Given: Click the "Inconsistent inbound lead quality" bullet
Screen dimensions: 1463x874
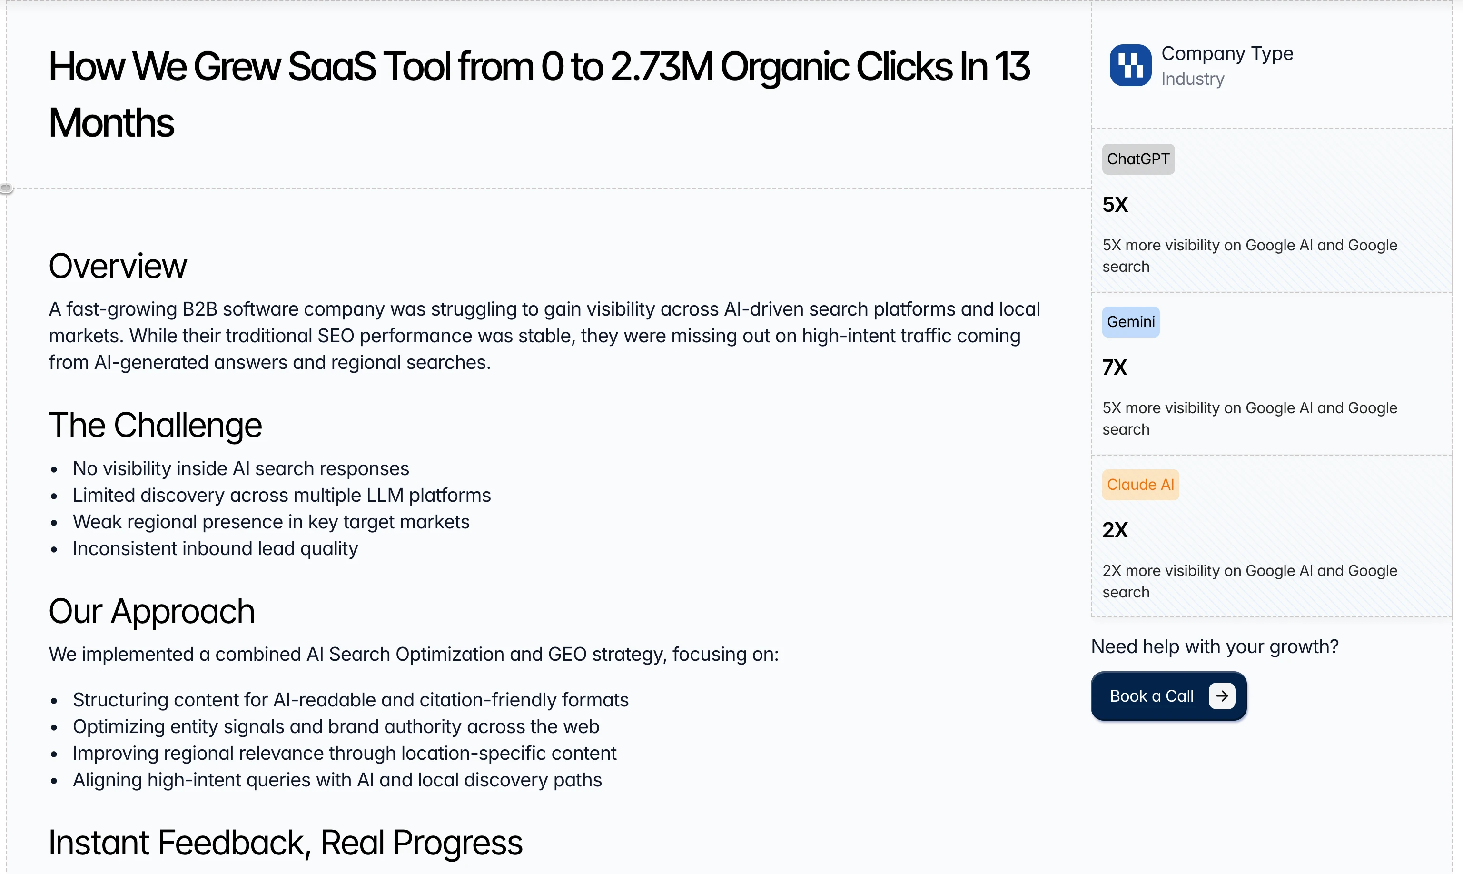Looking at the screenshot, I should 215,549.
